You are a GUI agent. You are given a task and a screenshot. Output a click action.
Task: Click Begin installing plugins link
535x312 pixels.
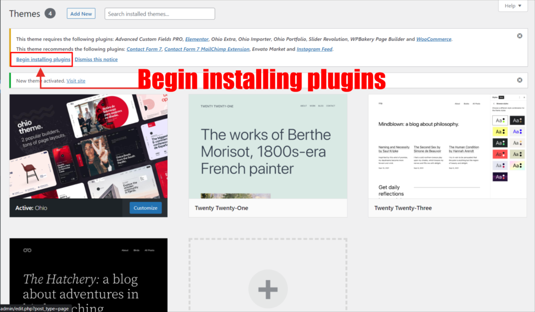pyautogui.click(x=43, y=59)
